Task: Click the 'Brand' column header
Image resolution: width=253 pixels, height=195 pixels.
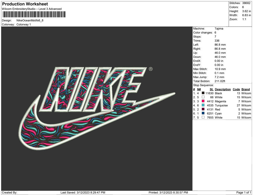Action: (246, 89)
